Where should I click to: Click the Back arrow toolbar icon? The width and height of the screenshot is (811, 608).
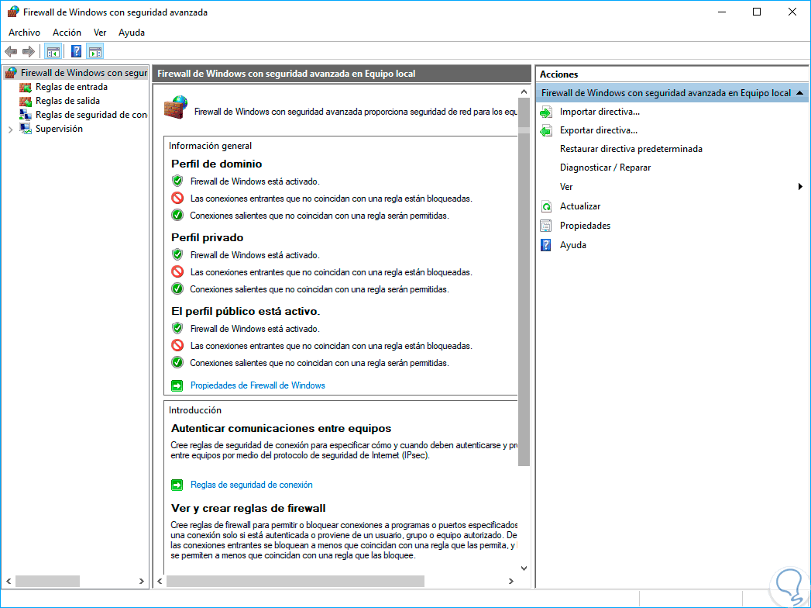click(11, 51)
